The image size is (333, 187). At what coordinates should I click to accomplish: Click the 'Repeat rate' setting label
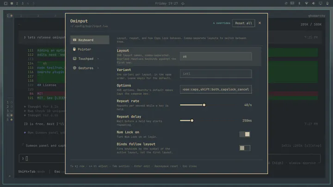128,101
